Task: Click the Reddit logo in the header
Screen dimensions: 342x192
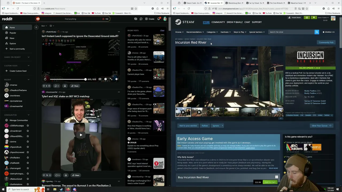Action: tap(7, 19)
